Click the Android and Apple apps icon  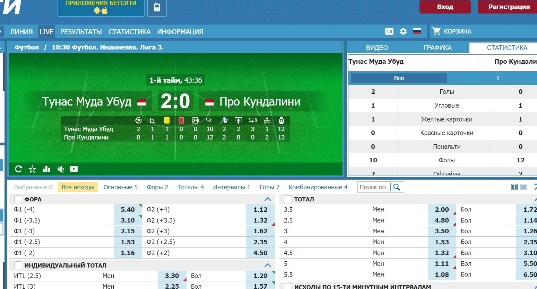tap(101, 10)
